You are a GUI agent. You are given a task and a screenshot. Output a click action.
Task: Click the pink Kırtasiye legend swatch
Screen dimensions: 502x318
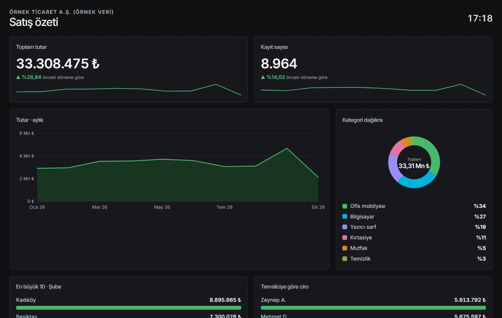(x=345, y=238)
